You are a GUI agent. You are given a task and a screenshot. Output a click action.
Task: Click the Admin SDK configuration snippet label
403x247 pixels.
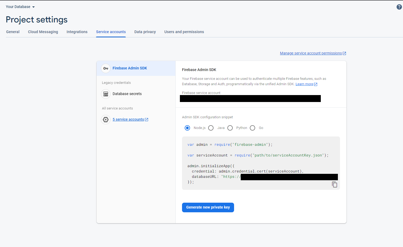tap(207, 117)
